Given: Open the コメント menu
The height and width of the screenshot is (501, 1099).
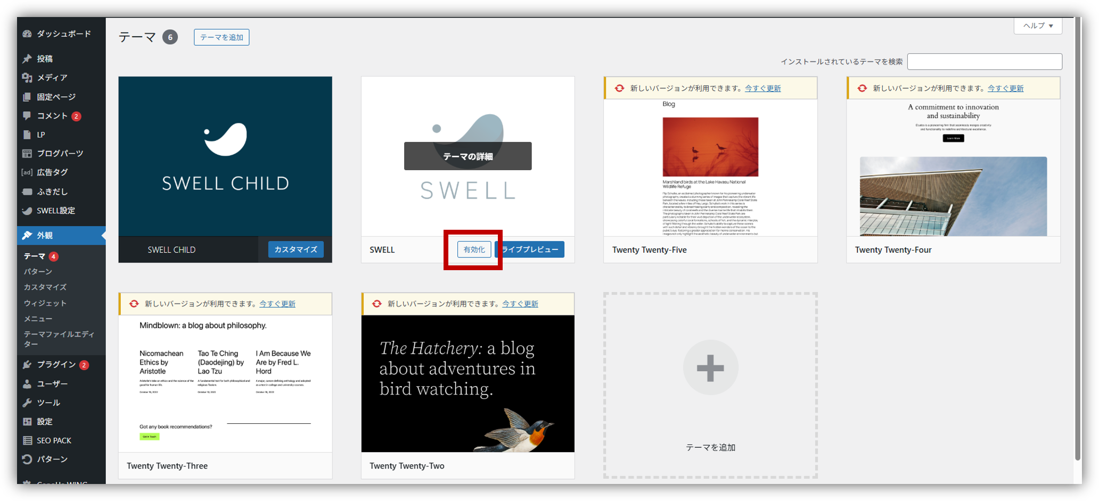Looking at the screenshot, I should [x=61, y=115].
